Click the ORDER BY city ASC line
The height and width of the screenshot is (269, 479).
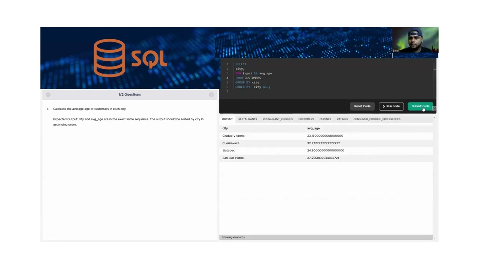(x=253, y=87)
